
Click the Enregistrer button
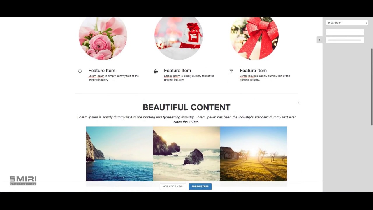[x=200, y=186]
